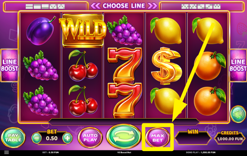Click the upper red seven symbol
The width and height of the screenshot is (247, 156).
pos(125,64)
